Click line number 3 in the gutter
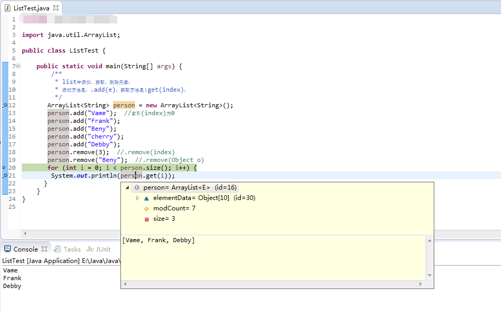 click(x=14, y=35)
